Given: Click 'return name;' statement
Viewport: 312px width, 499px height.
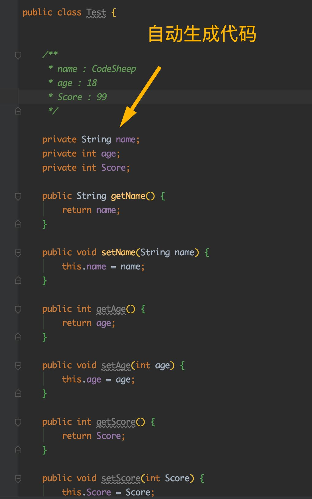Looking at the screenshot, I should point(91,210).
